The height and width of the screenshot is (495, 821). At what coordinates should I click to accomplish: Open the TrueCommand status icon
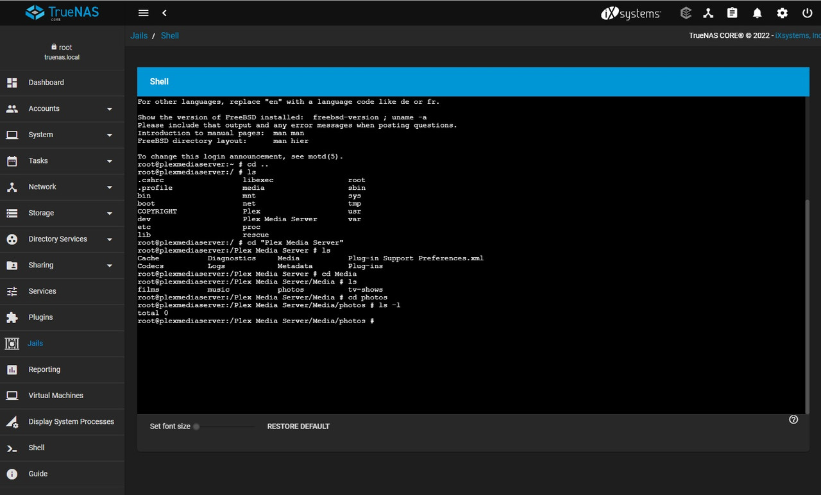click(686, 13)
